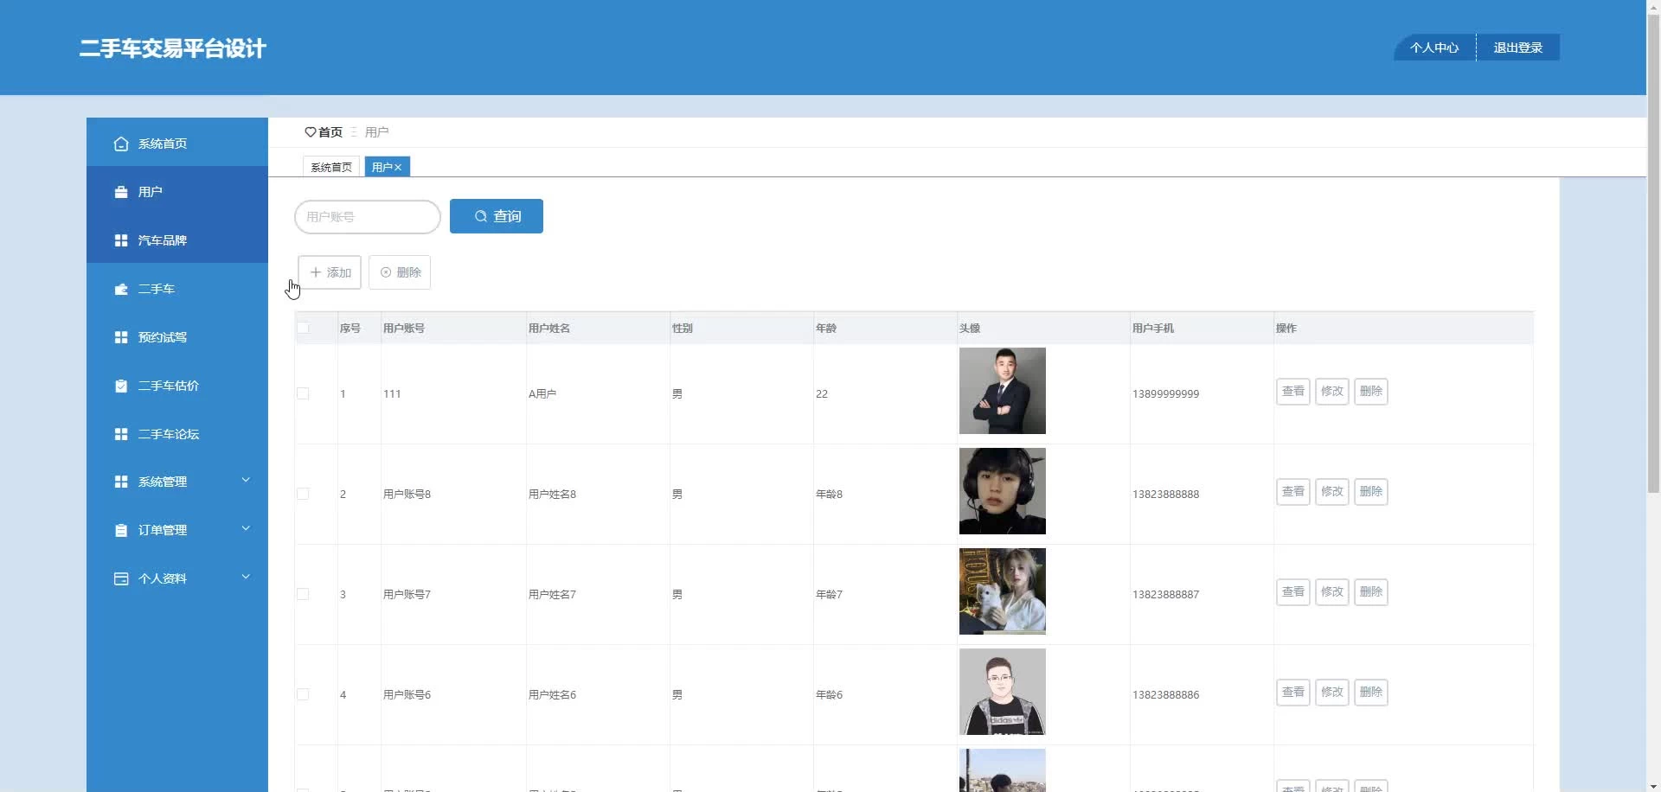Click the 用户姓名 column header
Screen dimensions: 1661x792
point(549,329)
